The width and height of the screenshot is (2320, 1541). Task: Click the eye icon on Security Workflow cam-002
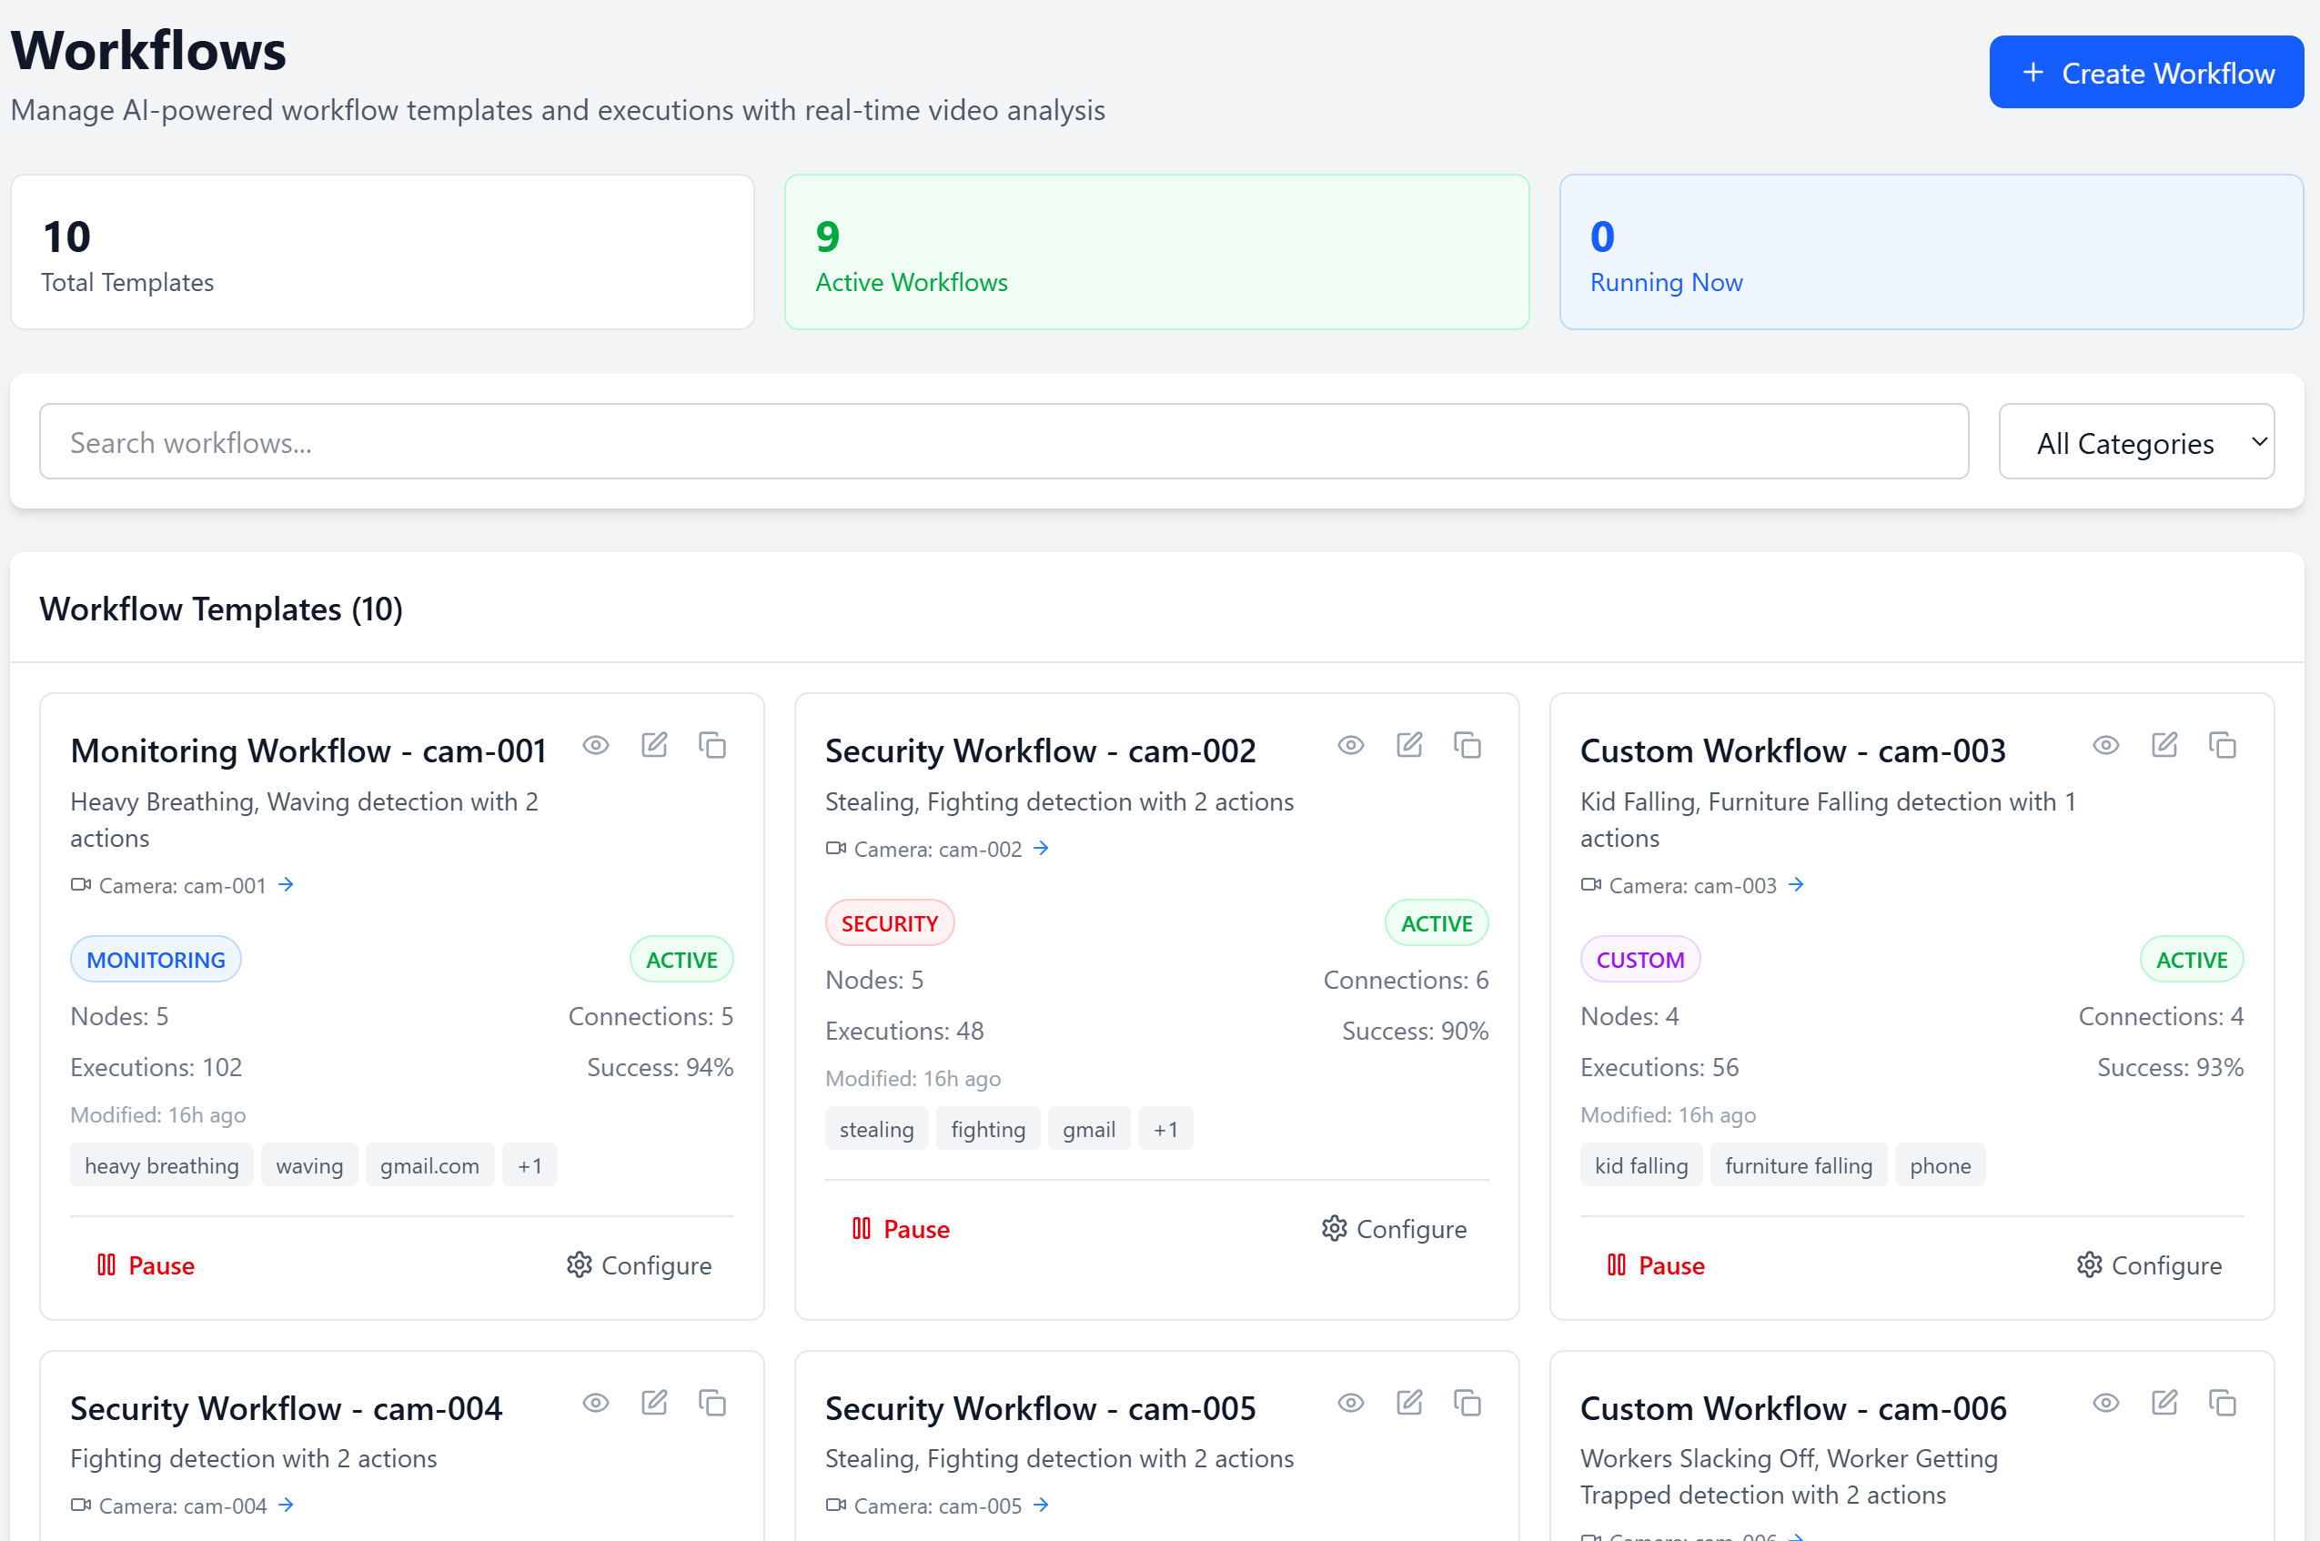[x=1350, y=745]
